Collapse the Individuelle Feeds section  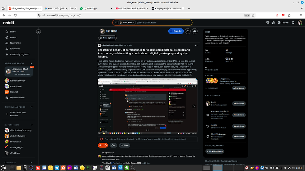31,107
